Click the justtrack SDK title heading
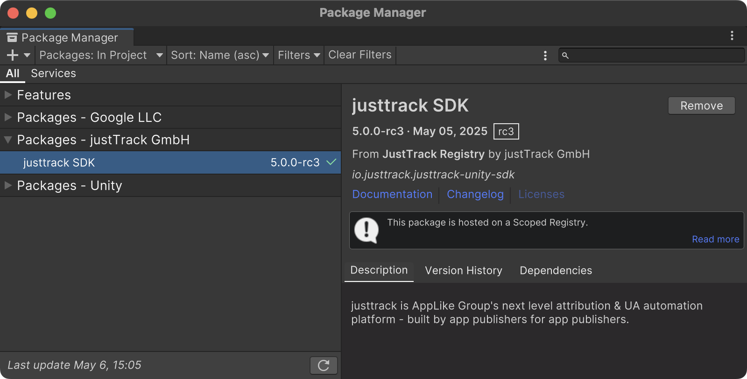 410,105
